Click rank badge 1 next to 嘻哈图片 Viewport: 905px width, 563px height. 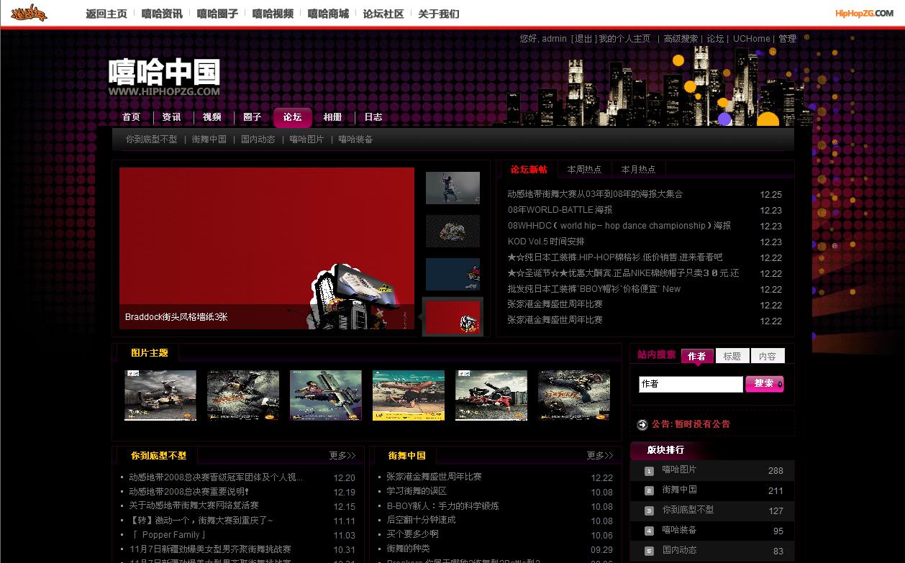click(x=649, y=471)
